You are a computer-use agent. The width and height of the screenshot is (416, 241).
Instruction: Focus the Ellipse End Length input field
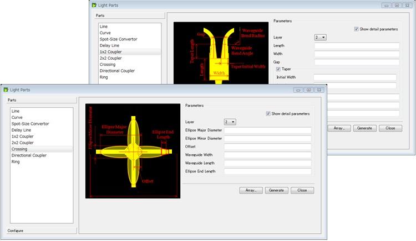268,171
